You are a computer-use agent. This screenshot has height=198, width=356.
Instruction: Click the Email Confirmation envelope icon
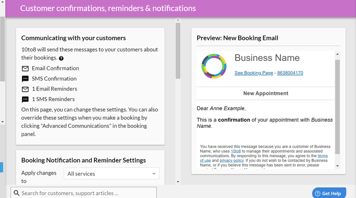point(25,68)
